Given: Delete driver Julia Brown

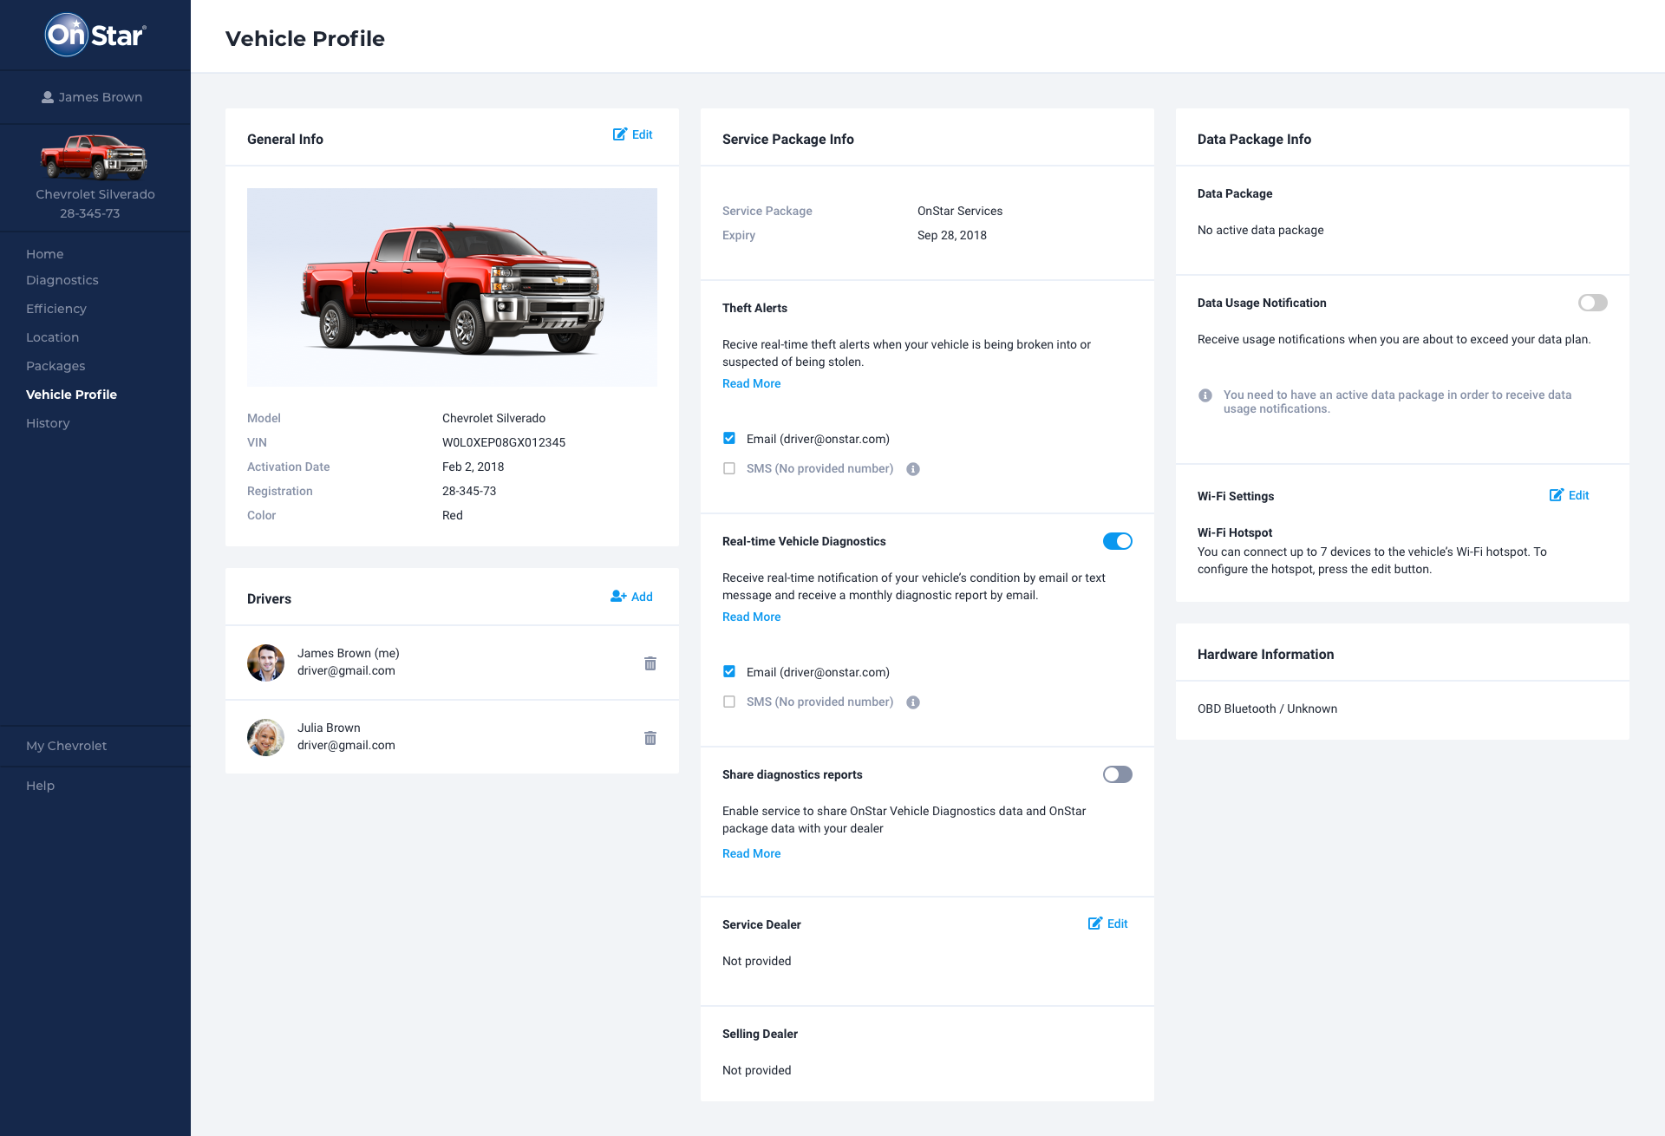Looking at the screenshot, I should (650, 738).
